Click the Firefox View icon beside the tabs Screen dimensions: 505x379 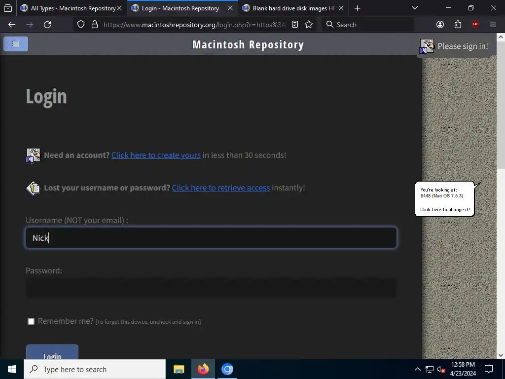pyautogui.click(x=8, y=8)
